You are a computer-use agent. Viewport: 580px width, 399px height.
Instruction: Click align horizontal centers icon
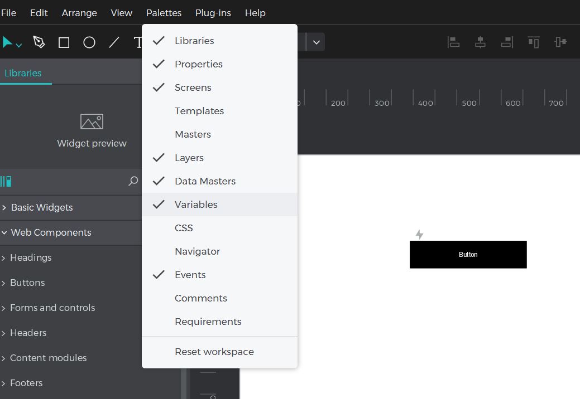[x=480, y=42]
